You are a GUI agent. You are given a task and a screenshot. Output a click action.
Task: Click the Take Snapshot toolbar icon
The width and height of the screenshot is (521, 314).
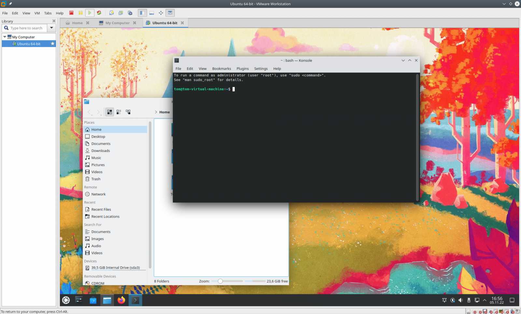click(111, 13)
